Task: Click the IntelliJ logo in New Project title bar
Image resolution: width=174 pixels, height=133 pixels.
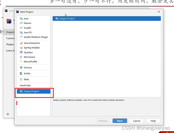Action: pyautogui.click(x=17, y=12)
